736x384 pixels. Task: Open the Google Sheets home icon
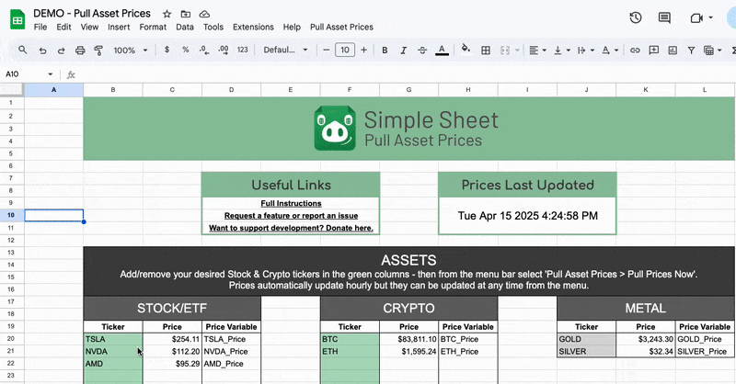(17, 19)
